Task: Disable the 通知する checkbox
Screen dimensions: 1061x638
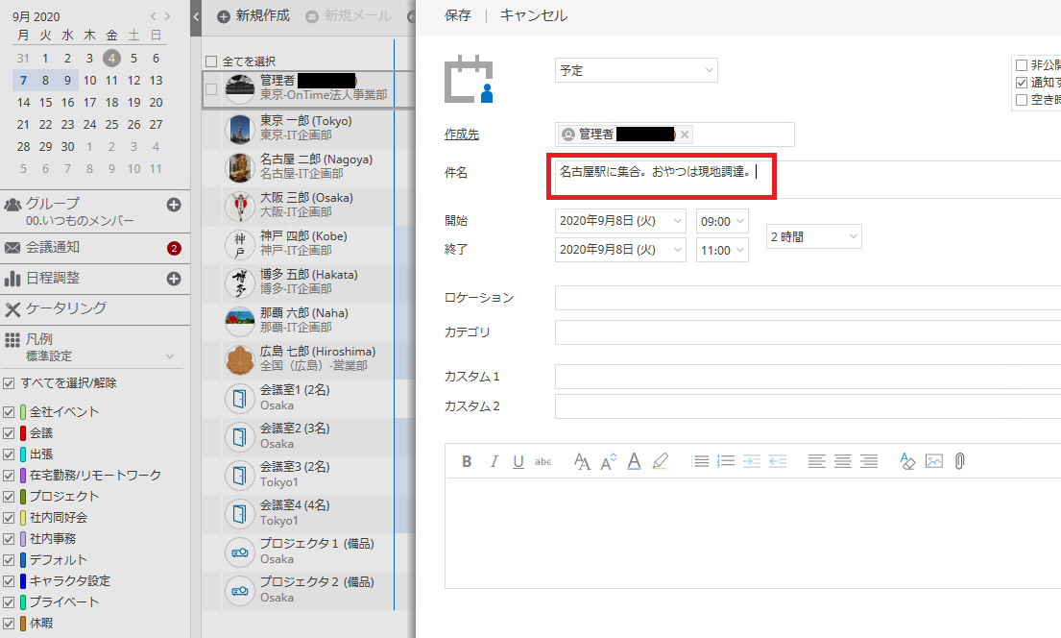Action: pos(1023,82)
